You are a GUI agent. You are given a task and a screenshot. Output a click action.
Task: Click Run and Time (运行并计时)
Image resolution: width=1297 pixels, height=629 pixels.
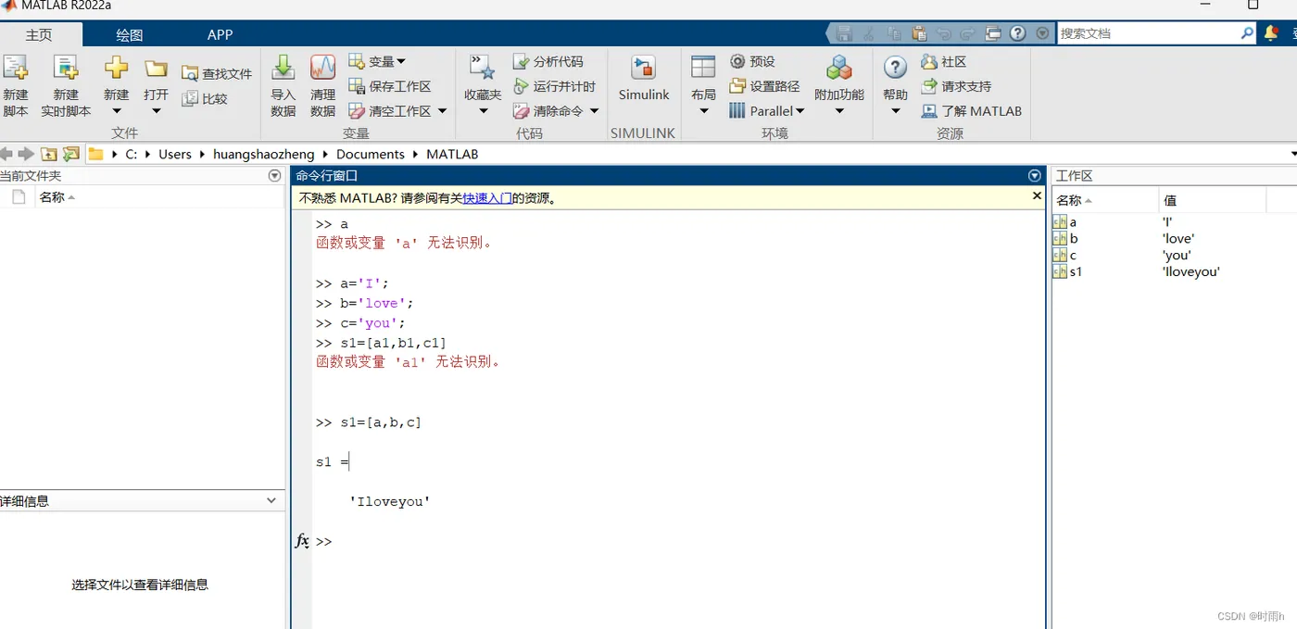pyautogui.click(x=554, y=86)
